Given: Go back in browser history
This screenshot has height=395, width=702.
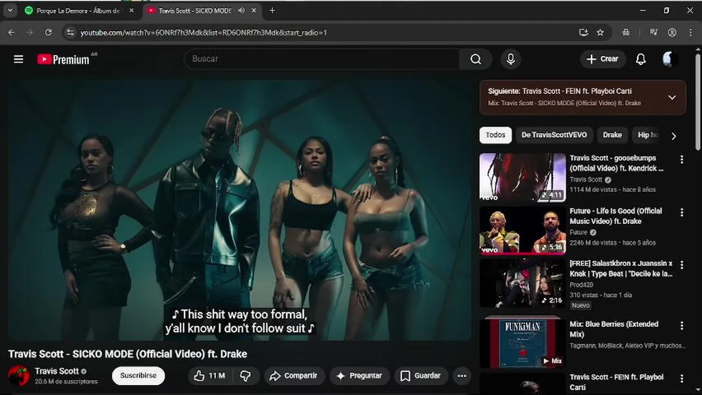Looking at the screenshot, I should tap(12, 32).
